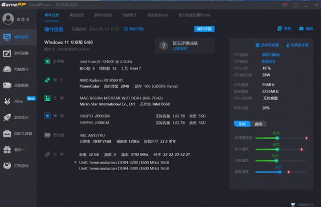
Task: Open the message icon with red dot
Action: click(x=285, y=5)
